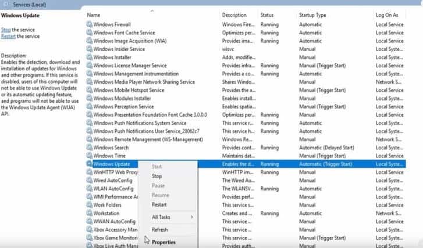Screen dimensions: 423x248
Task: Click the icon of Windows Push Notifications User Service
Action: click(89, 131)
